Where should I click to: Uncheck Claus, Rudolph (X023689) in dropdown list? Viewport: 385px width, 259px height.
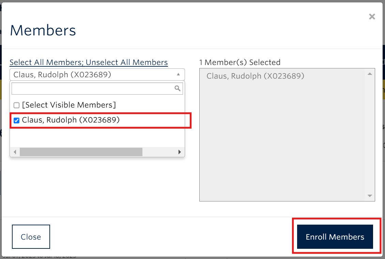click(16, 120)
